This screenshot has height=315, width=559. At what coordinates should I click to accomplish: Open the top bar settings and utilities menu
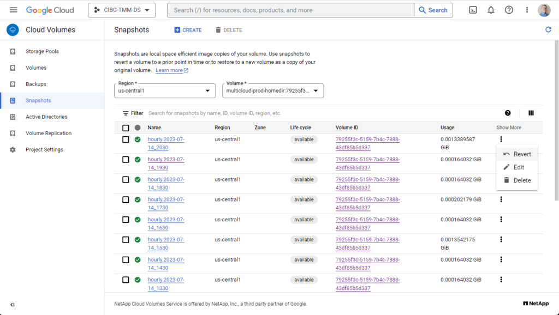click(x=527, y=10)
